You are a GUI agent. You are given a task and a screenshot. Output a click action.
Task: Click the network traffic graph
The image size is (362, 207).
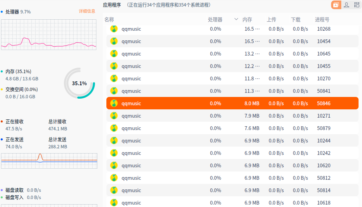point(49,161)
